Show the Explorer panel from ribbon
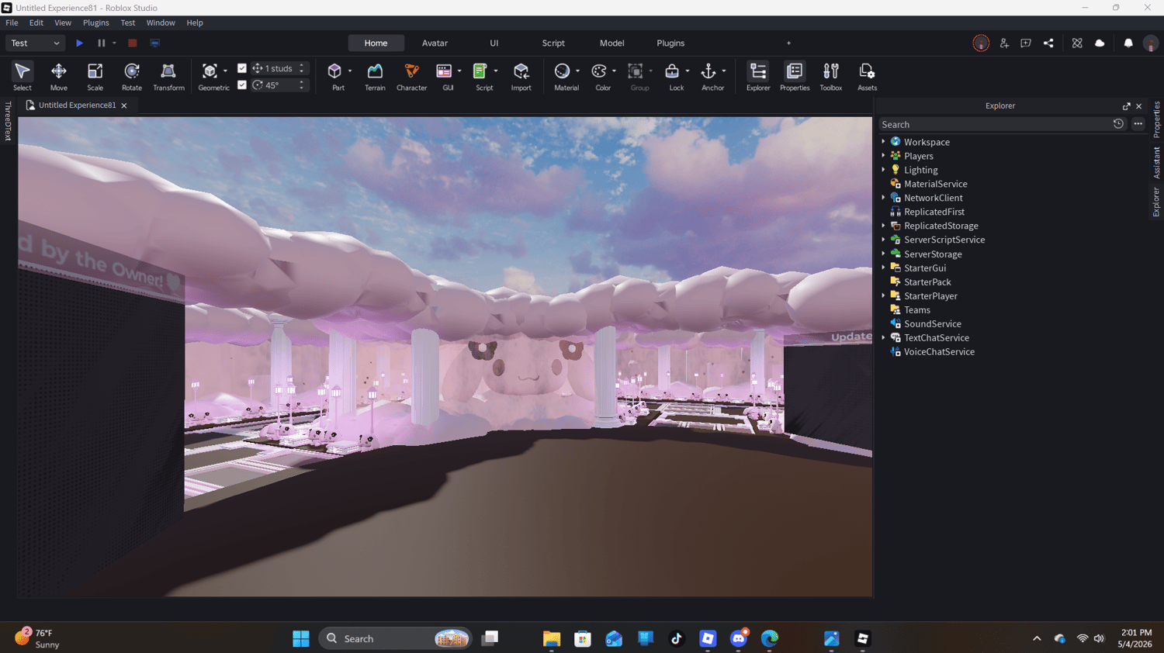The image size is (1164, 653). coord(758,76)
